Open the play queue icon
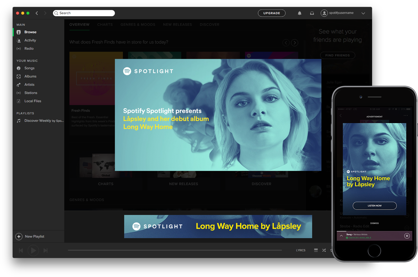Image resolution: width=418 pixels, height=277 pixels. [316, 250]
